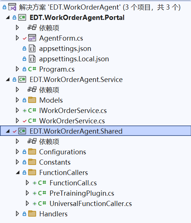This screenshot has height=223, width=191.
Task: Click the C# project icon of EDT.WorkOrderAgent.Portal
Action: tap(22, 17)
